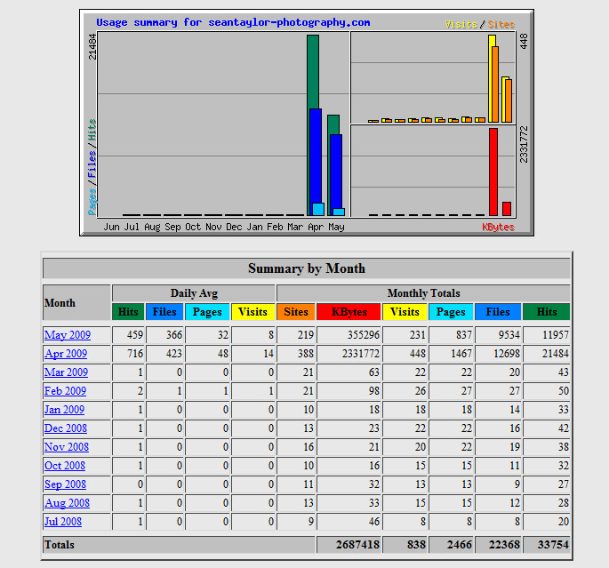Open the Dec 2008 report link
Screen dimensions: 609x568
[x=66, y=428]
